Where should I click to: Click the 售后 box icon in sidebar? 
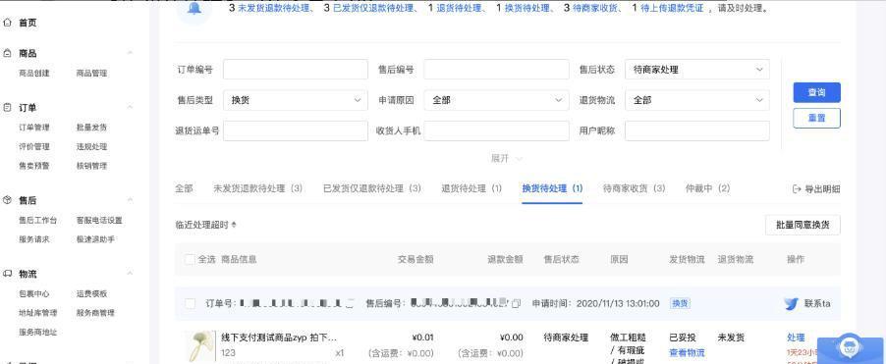coord(7,200)
